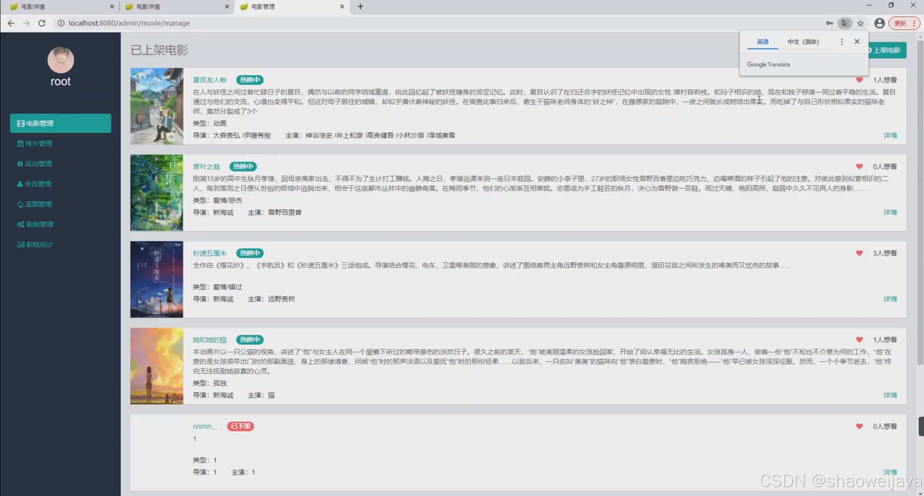Click 秒速五厘米 movie poster thumbnail
Viewport: 924px width, 496px height.
(x=156, y=279)
